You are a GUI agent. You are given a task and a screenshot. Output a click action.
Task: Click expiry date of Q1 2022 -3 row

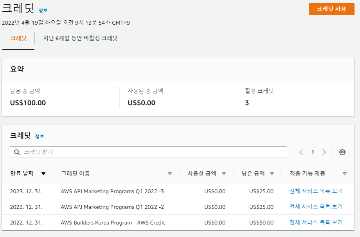[26, 191]
